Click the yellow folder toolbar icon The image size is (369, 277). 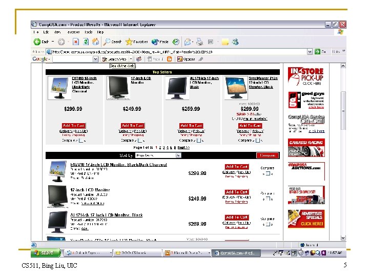pos(225,42)
